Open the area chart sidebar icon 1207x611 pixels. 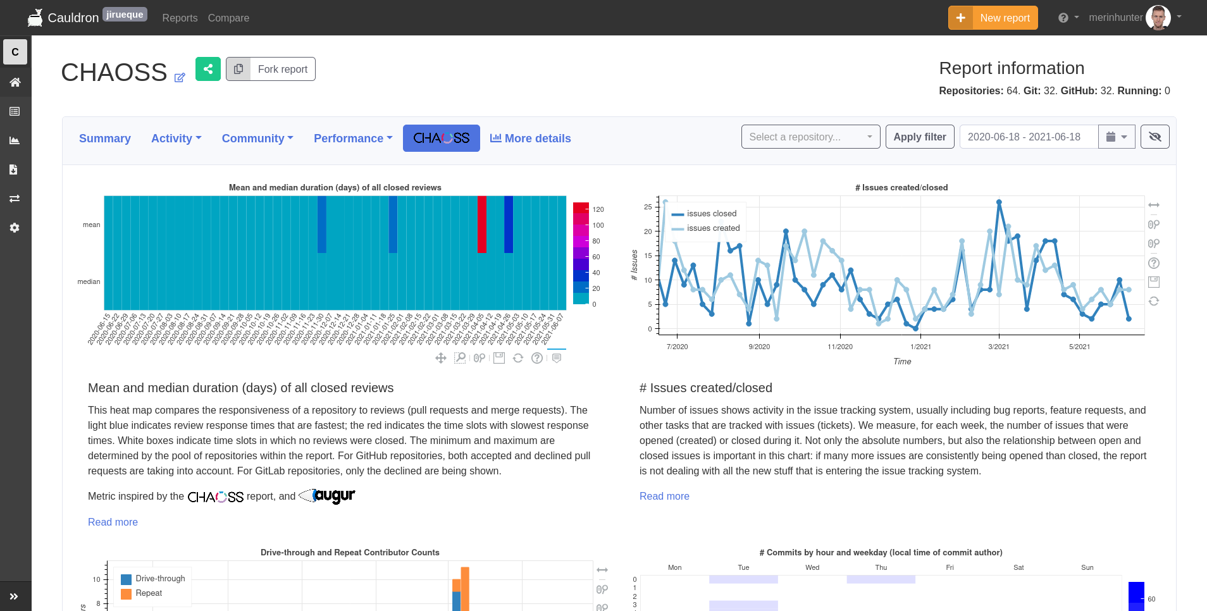click(15, 140)
